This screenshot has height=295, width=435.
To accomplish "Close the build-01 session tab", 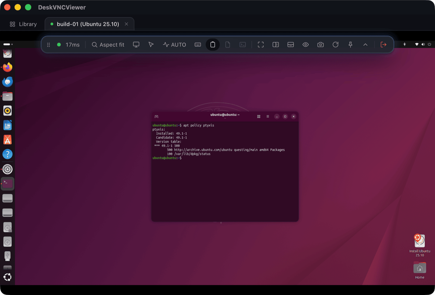I will click(126, 24).
